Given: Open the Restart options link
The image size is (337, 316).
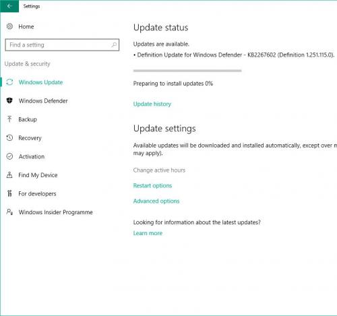Looking at the screenshot, I should (x=152, y=186).
